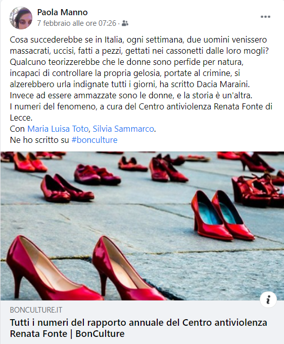Follow the #bonculture hashtag

coord(94,140)
